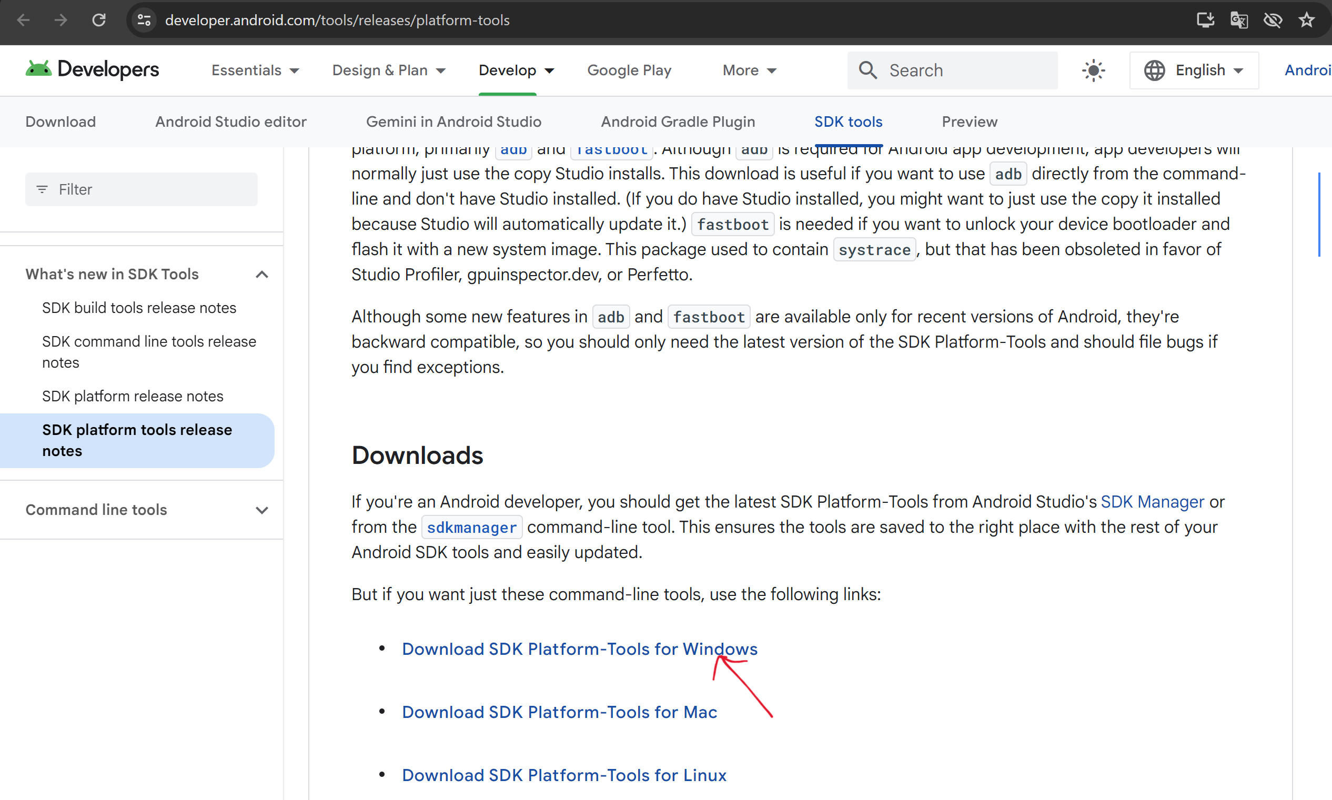Screen dimensions: 1332x800
Task: Open the English language selector
Action: coord(1195,70)
